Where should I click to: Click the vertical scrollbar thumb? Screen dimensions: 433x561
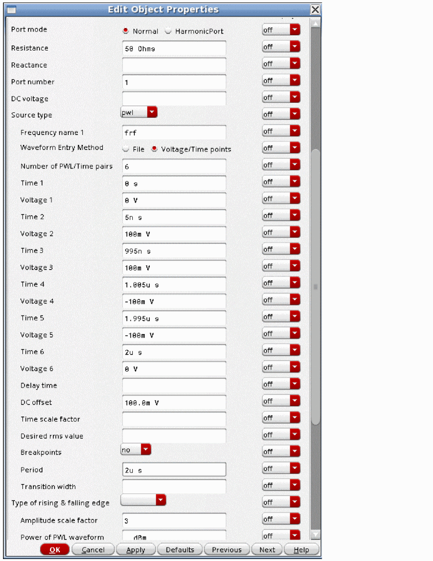coord(316,286)
